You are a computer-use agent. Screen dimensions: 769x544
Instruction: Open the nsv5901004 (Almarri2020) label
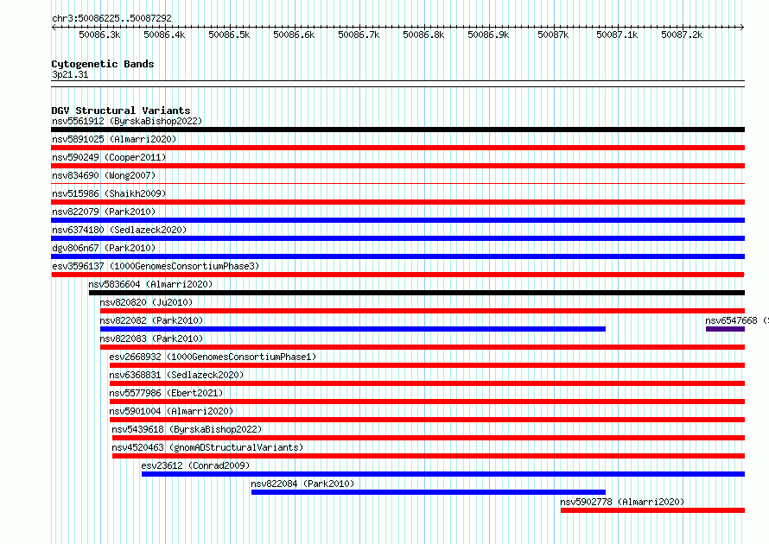pos(171,411)
